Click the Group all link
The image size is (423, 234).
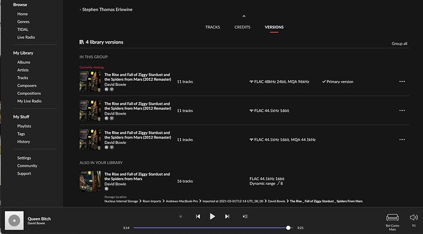click(x=399, y=43)
